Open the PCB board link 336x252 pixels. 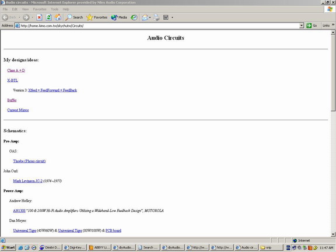coord(113,230)
